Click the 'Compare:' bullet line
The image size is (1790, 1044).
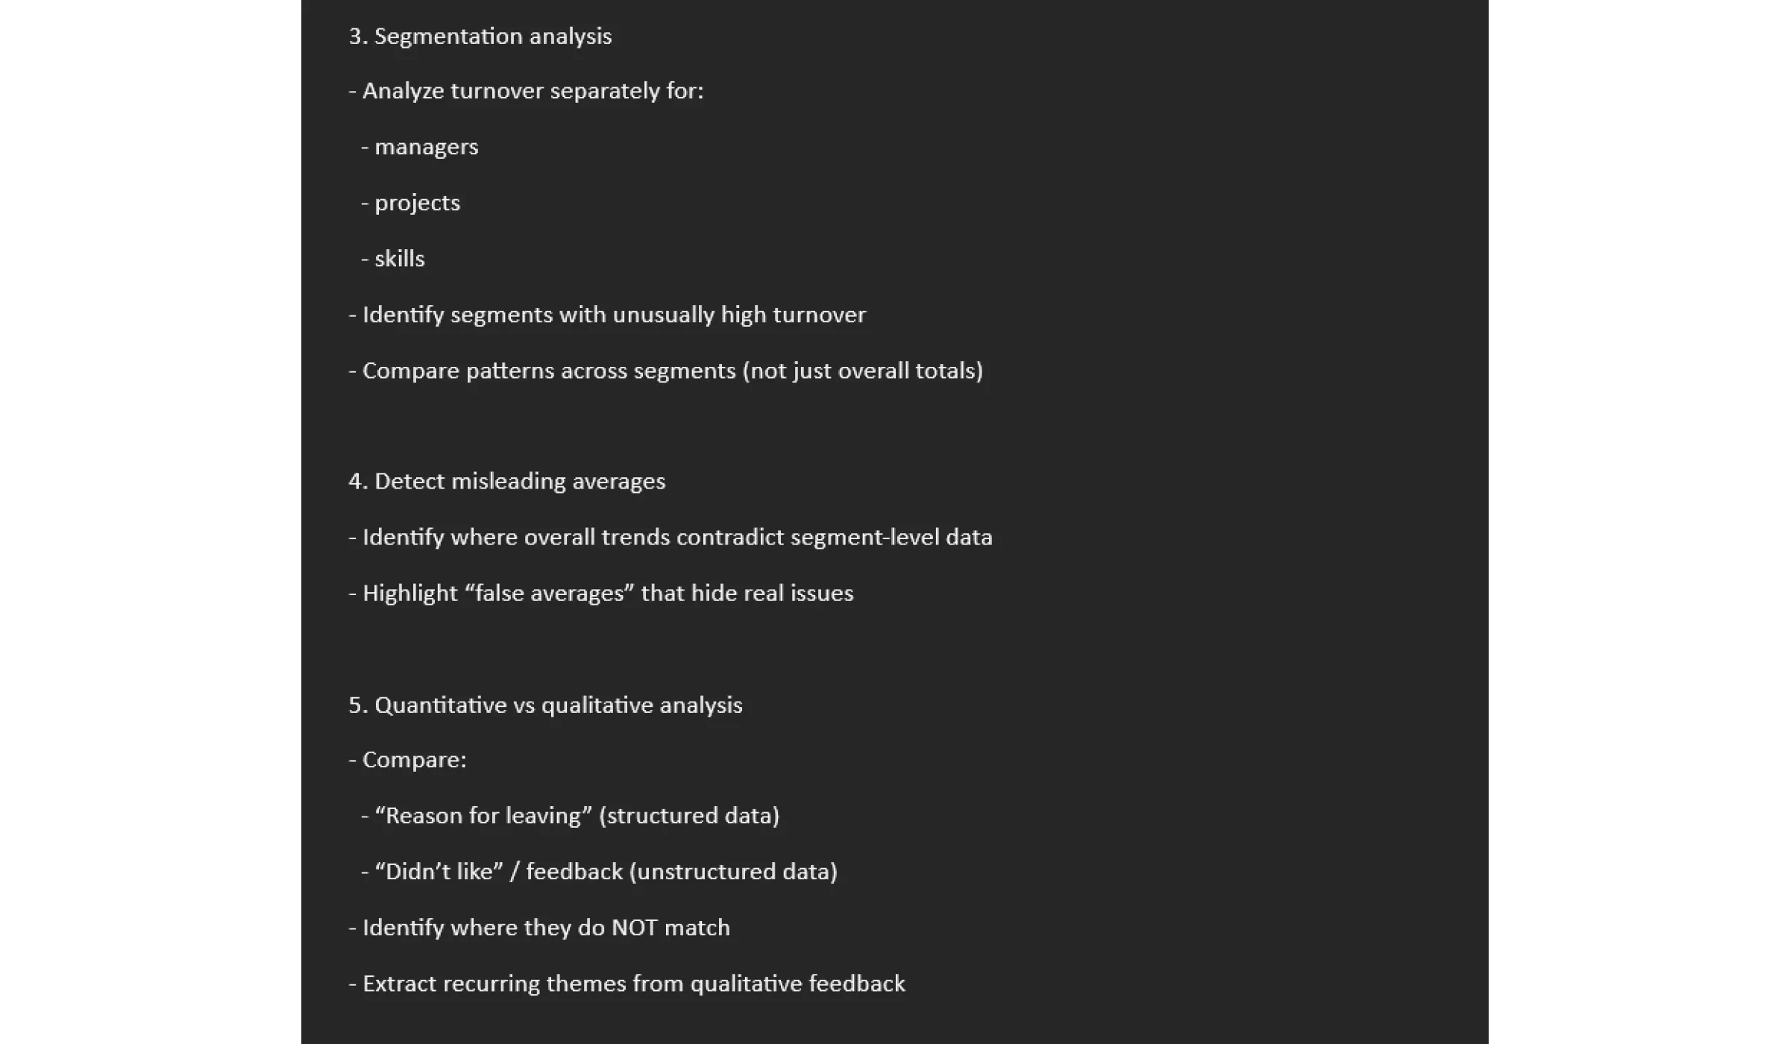(x=407, y=761)
